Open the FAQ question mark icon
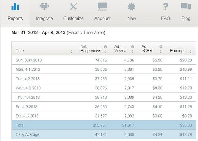198x141 pixels. pos(165,7)
